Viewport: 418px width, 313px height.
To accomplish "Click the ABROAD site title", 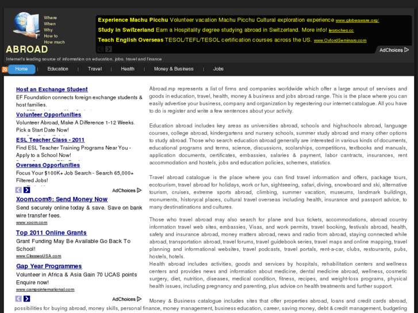I will 27,49.
